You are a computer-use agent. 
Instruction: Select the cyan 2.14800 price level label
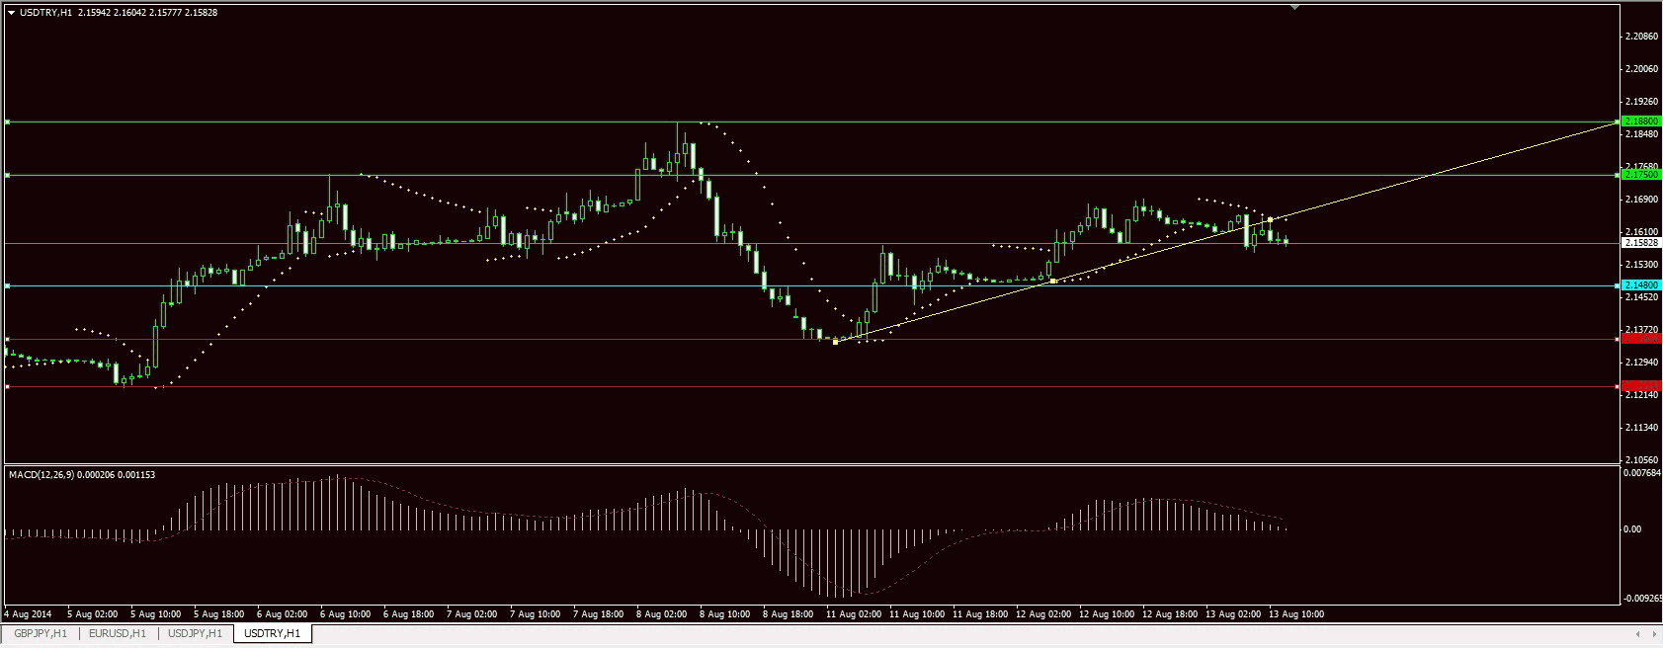tap(1641, 285)
